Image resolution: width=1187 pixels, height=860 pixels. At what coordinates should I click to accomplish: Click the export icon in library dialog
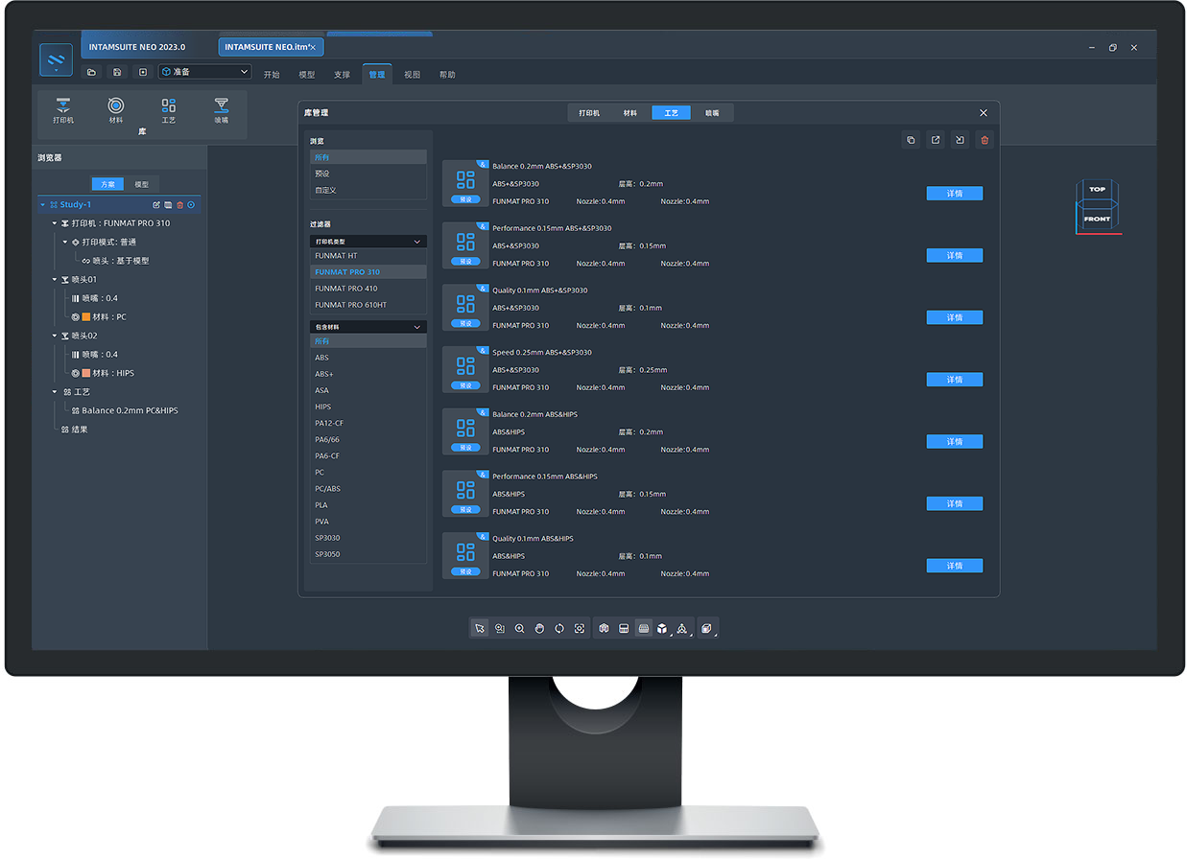point(936,140)
